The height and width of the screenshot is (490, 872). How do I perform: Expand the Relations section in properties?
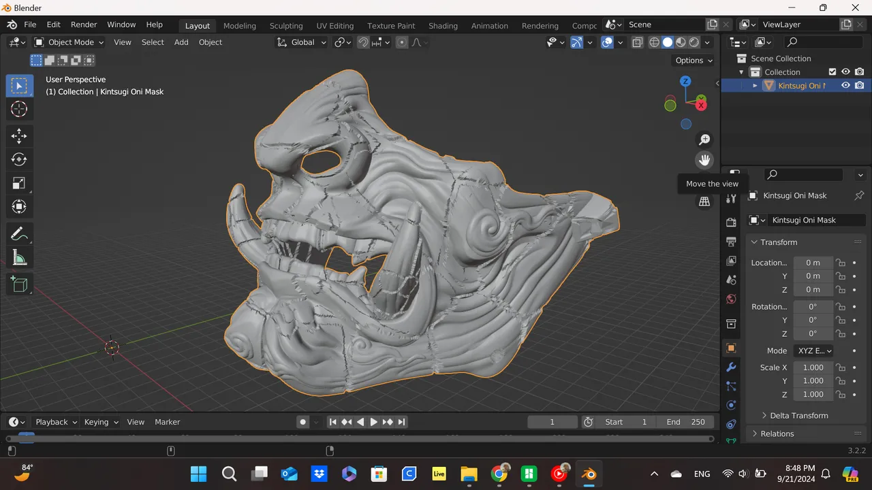tap(777, 434)
